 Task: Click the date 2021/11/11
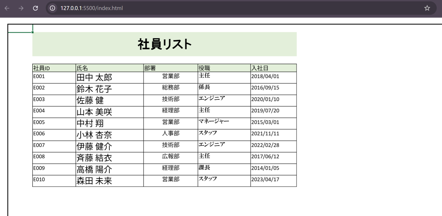tap(265, 134)
